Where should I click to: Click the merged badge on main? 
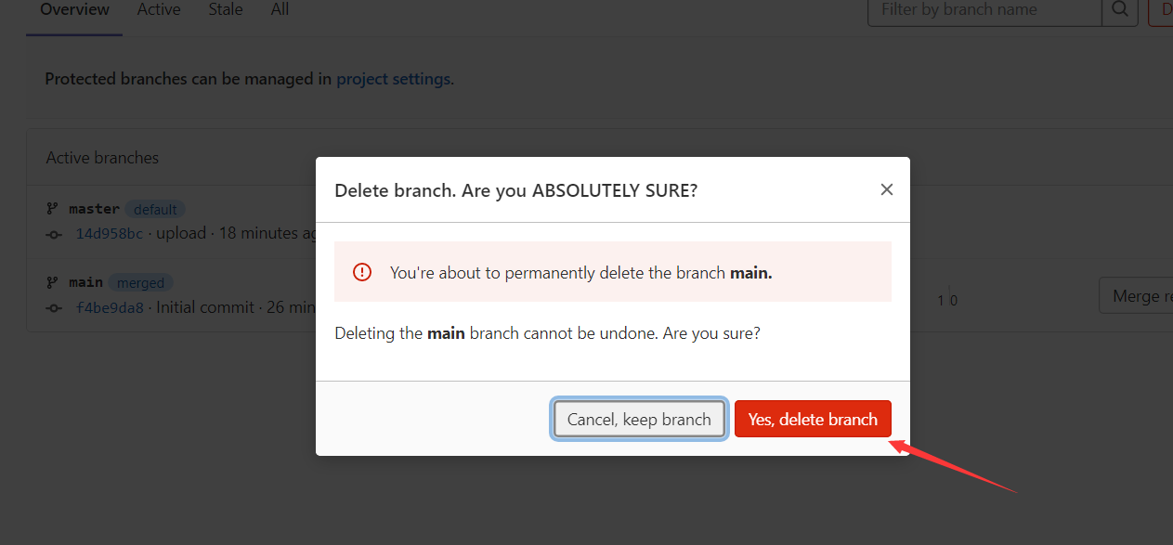click(140, 282)
